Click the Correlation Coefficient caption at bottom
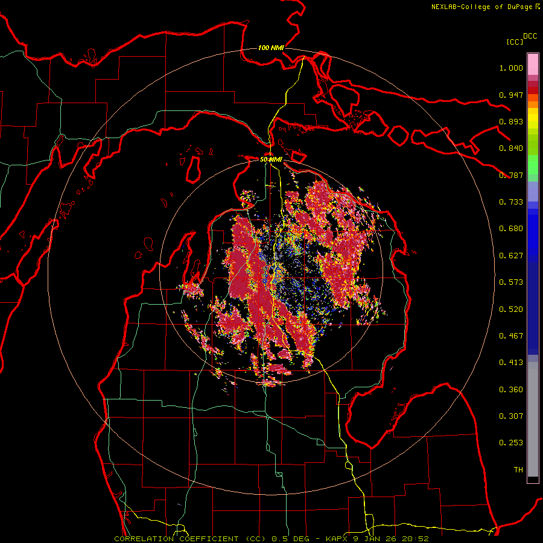The height and width of the screenshot is (543, 543). pos(271,539)
